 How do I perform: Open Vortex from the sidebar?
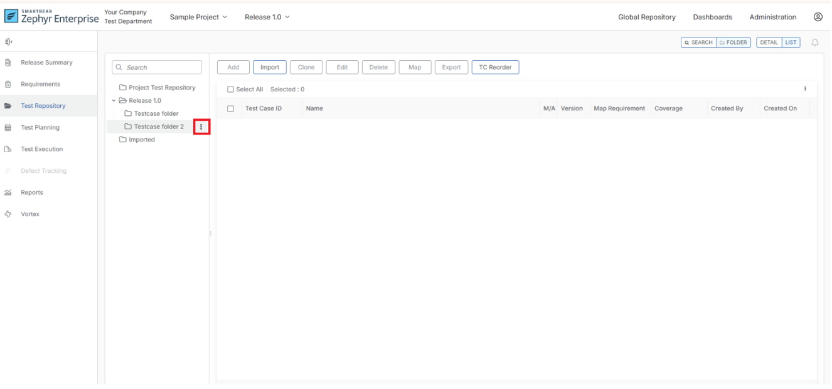(29, 214)
